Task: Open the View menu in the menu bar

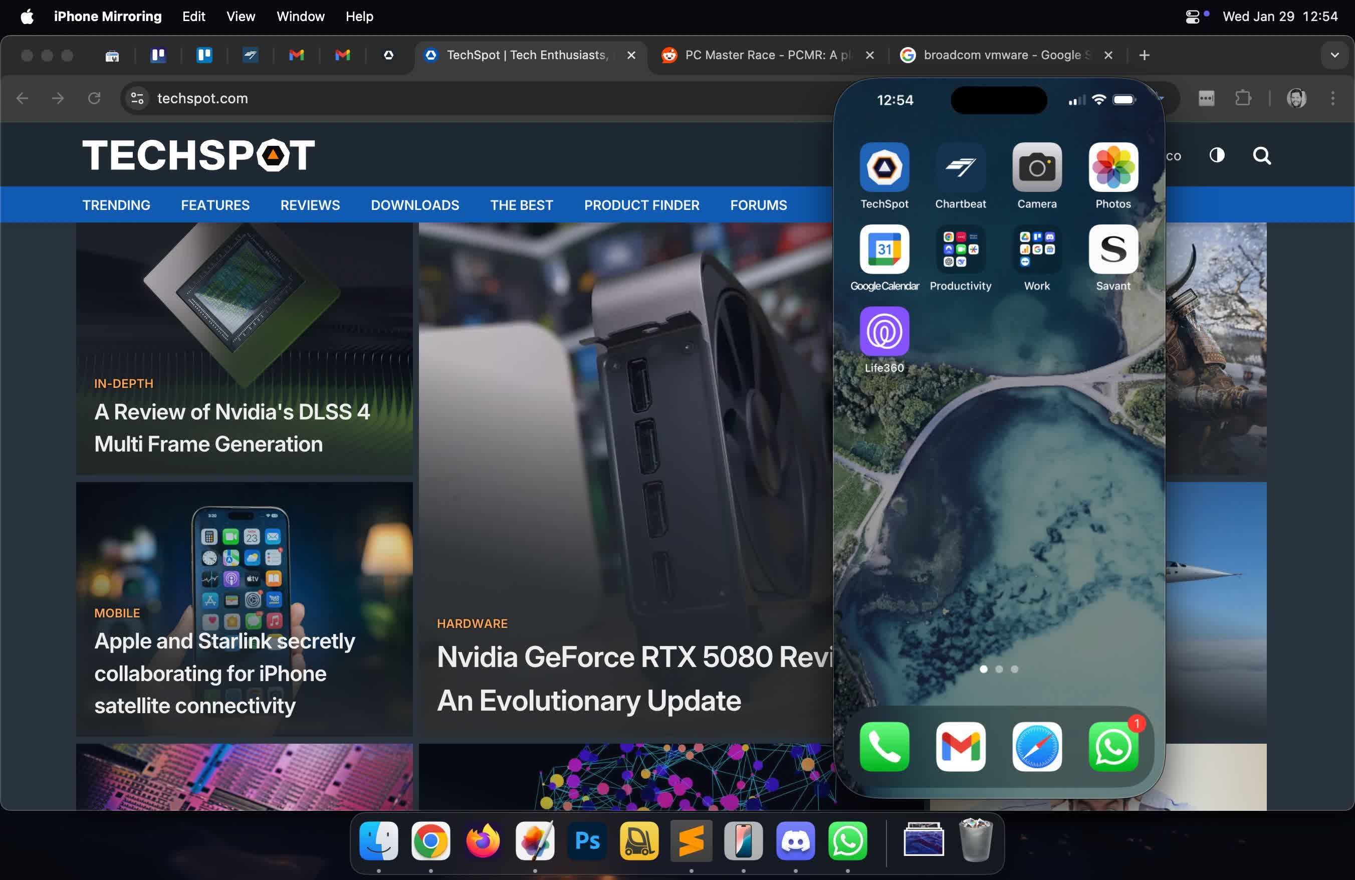Action: (240, 17)
